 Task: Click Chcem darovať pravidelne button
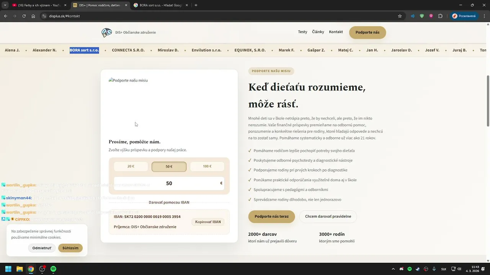click(328, 217)
